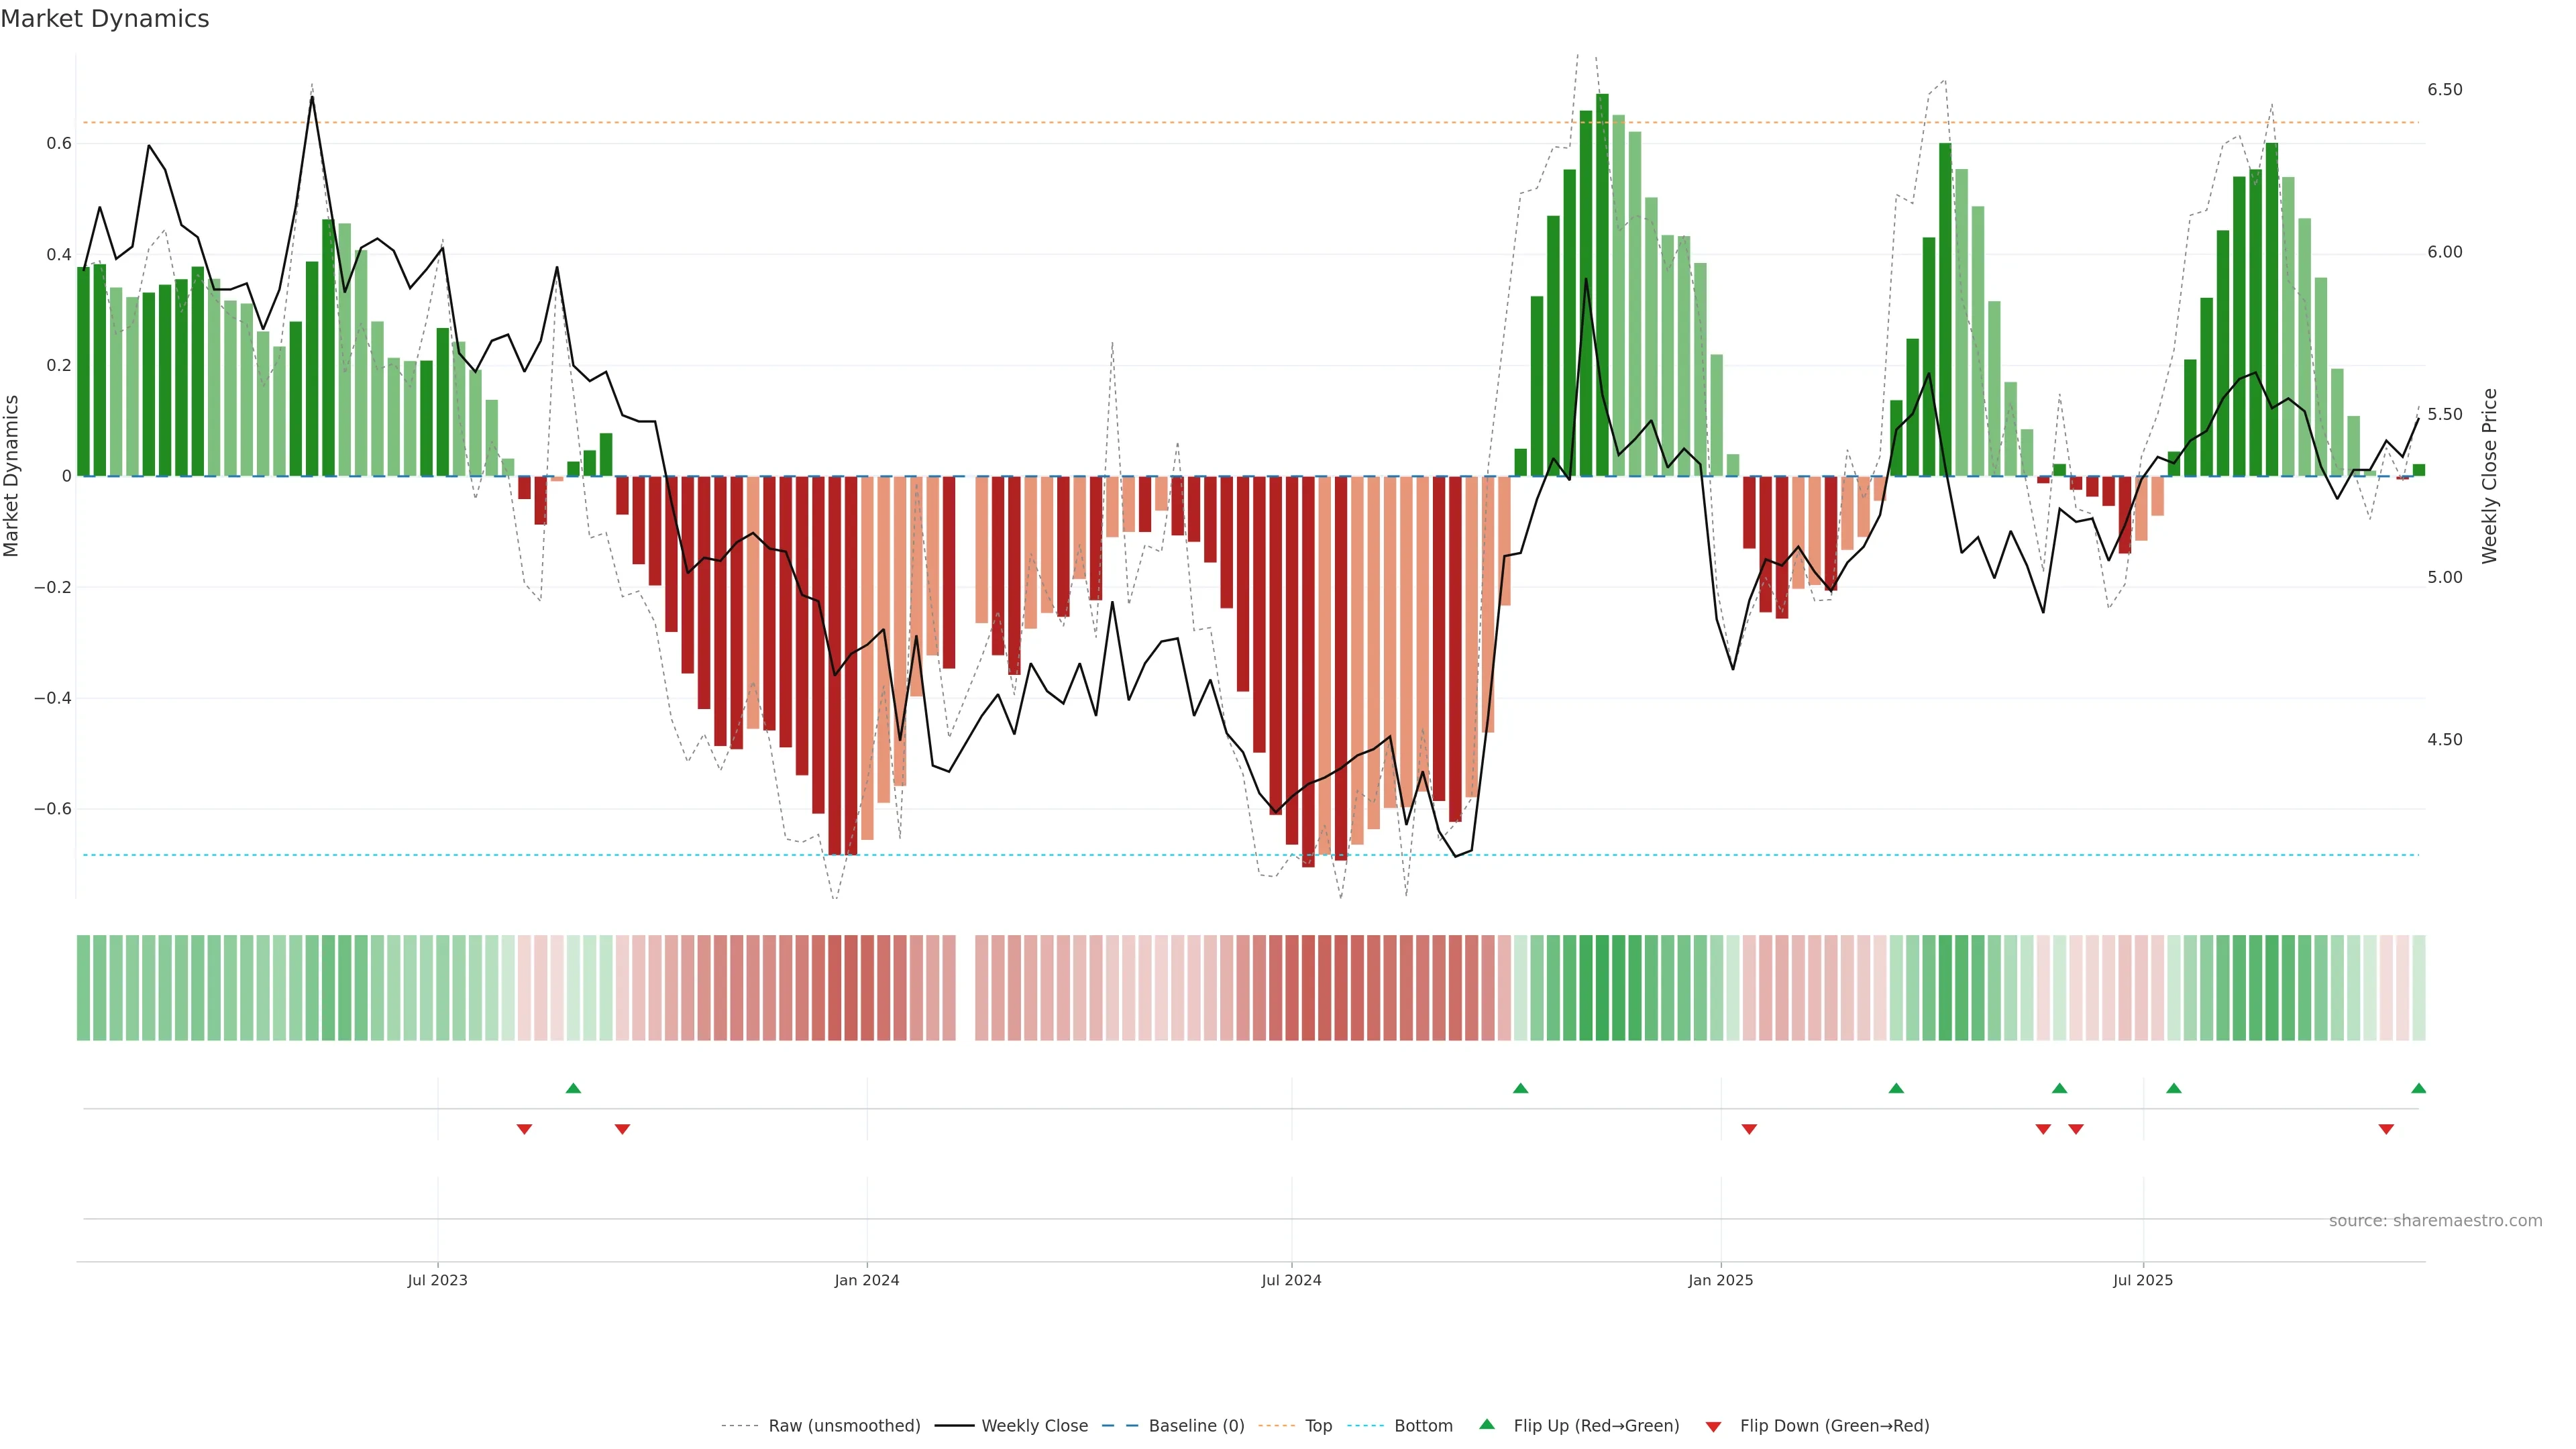Image resolution: width=2576 pixels, height=1449 pixels.
Task: Click the Jan 2024 x-axis label
Action: tap(867, 1280)
